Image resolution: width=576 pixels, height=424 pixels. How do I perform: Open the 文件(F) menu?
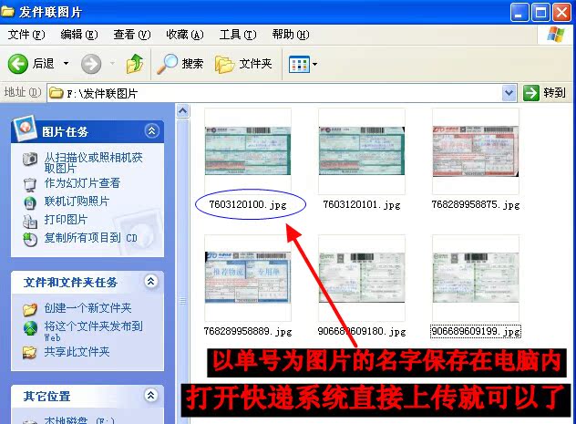[x=26, y=35]
